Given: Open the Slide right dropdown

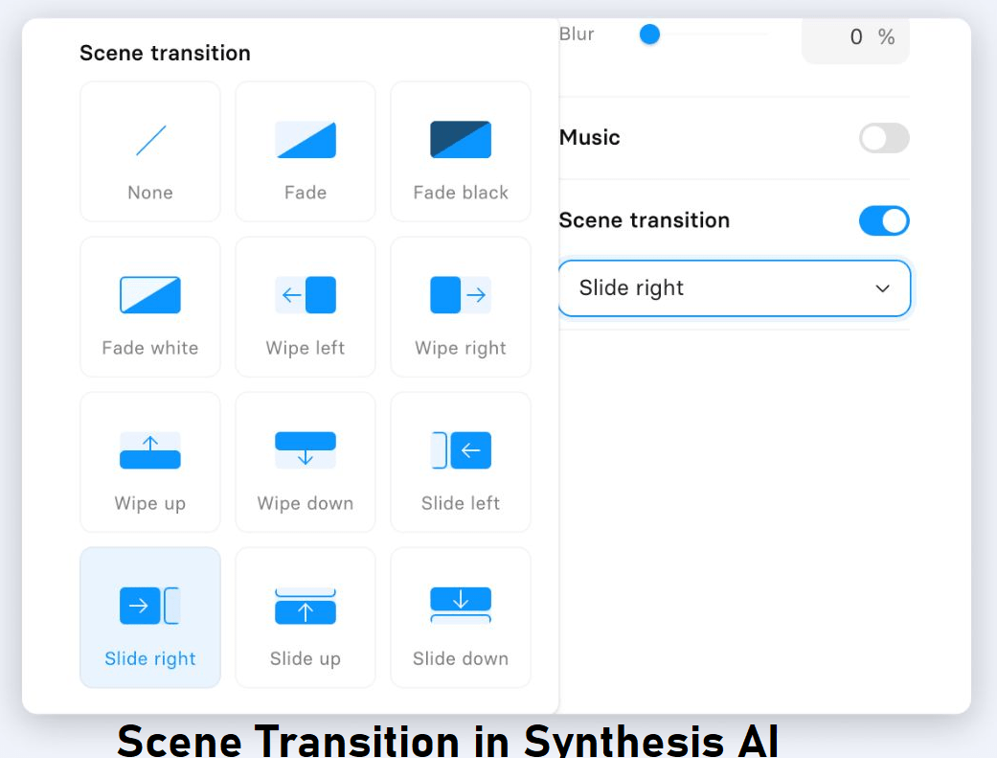Looking at the screenshot, I should pos(734,287).
